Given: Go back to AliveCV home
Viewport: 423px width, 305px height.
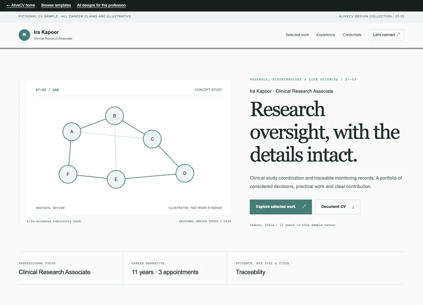Looking at the screenshot, I should (x=21, y=5).
